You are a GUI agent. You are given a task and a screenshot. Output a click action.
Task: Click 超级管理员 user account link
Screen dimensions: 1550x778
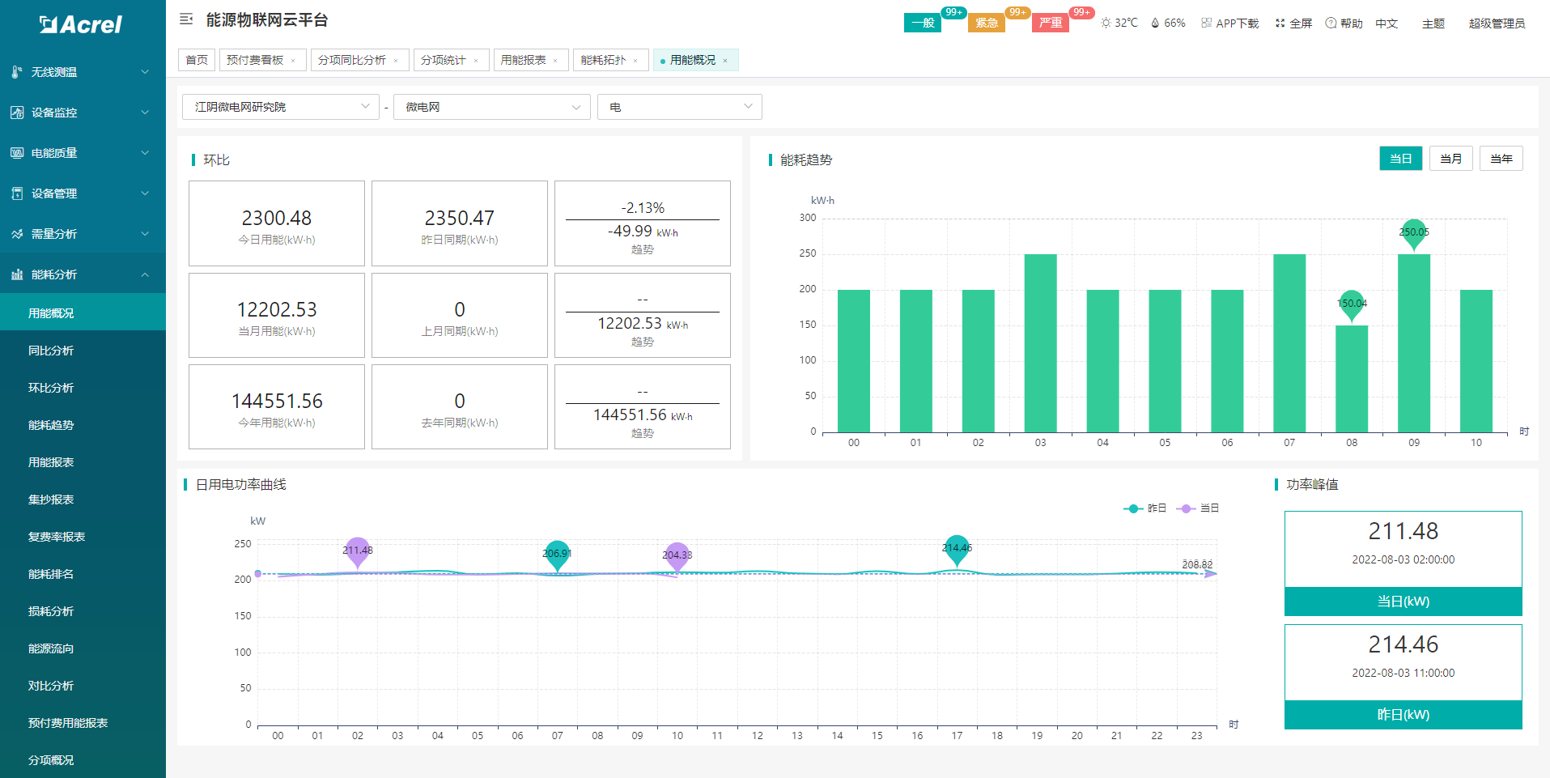[x=1497, y=23]
